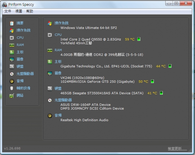Click the Piriform Speccy title bar icon
195x155 pixels.
coord(5,5)
